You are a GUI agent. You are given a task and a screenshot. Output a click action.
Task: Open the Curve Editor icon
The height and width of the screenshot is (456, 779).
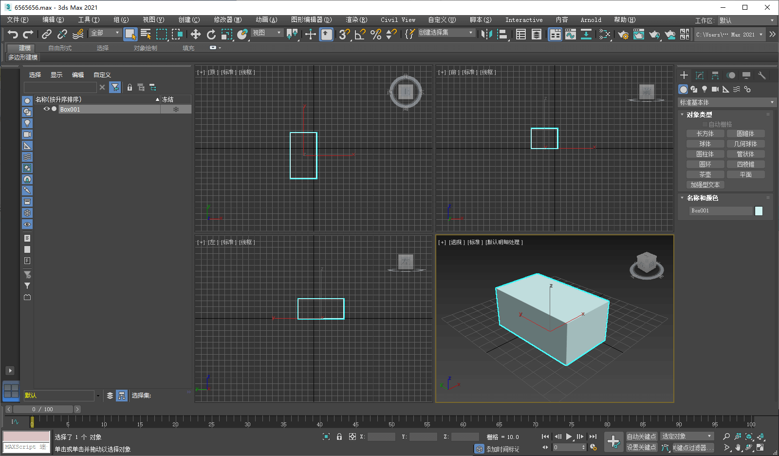tap(571, 34)
